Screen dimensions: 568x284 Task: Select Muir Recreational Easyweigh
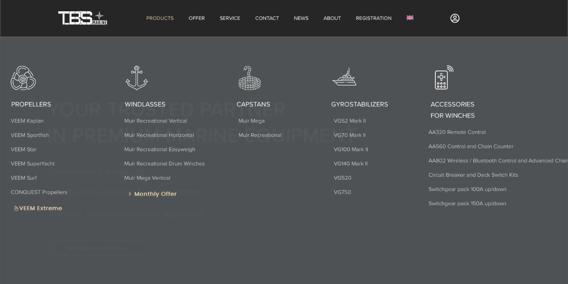tap(160, 149)
